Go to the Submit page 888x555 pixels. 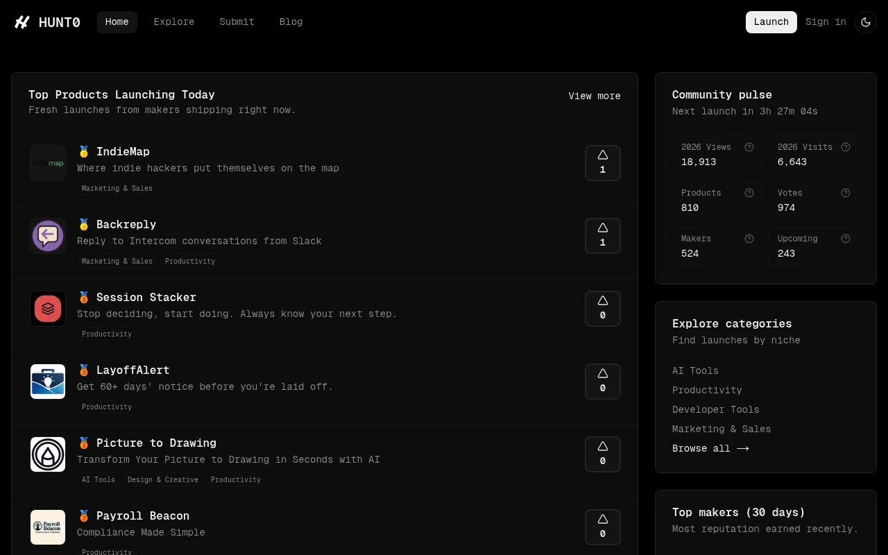(x=237, y=22)
